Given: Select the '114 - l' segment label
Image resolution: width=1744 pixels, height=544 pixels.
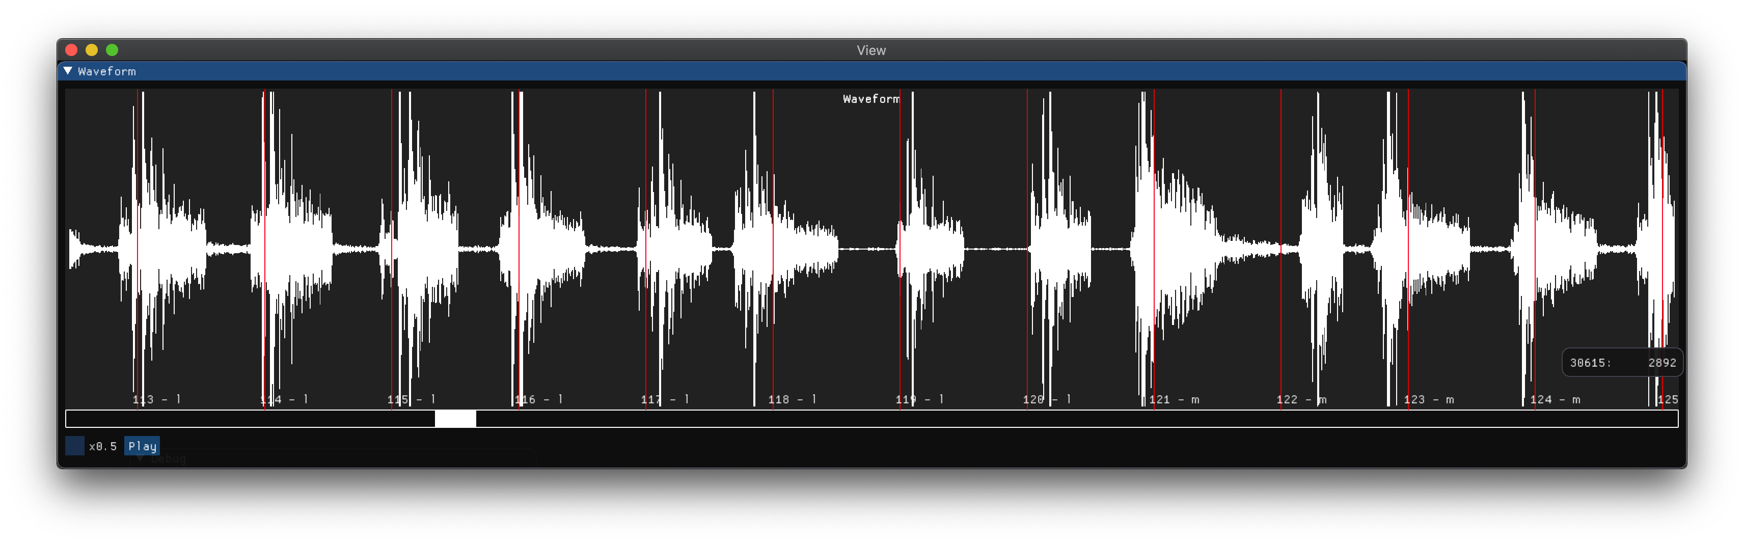Looking at the screenshot, I should coord(284,400).
